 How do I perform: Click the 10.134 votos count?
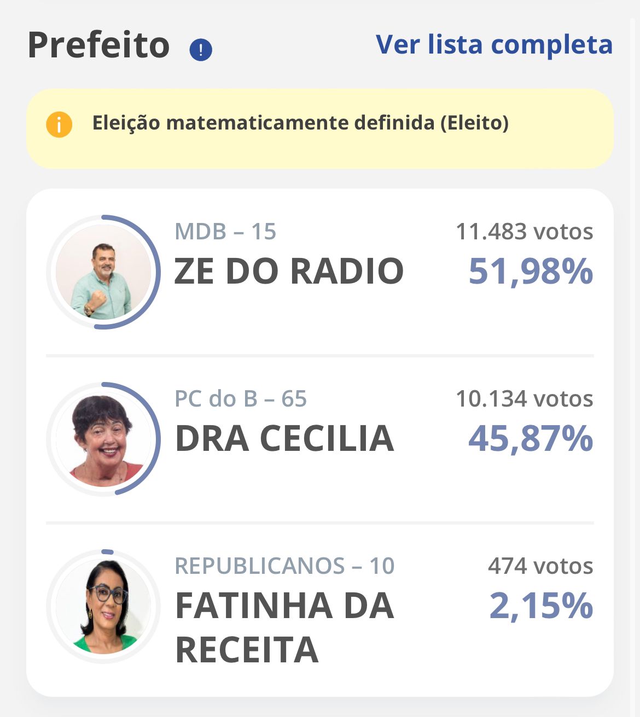[524, 399]
